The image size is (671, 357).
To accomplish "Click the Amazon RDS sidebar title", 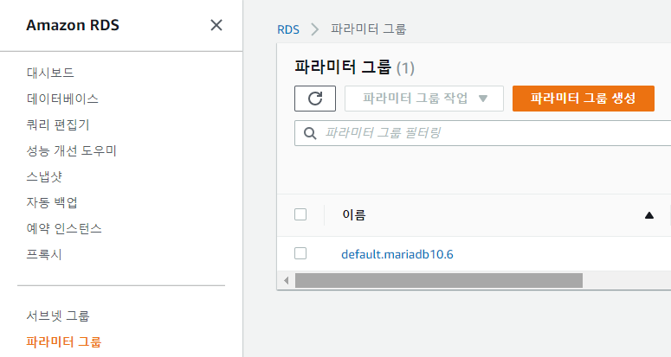I will click(x=73, y=25).
